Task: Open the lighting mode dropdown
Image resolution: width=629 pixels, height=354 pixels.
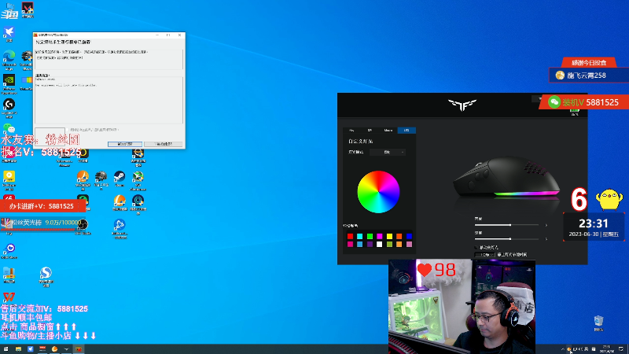Action: tap(387, 152)
